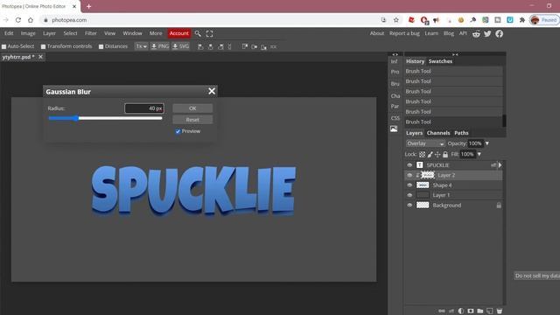Export as SVG button
The width and height of the screenshot is (560, 315).
point(181,46)
